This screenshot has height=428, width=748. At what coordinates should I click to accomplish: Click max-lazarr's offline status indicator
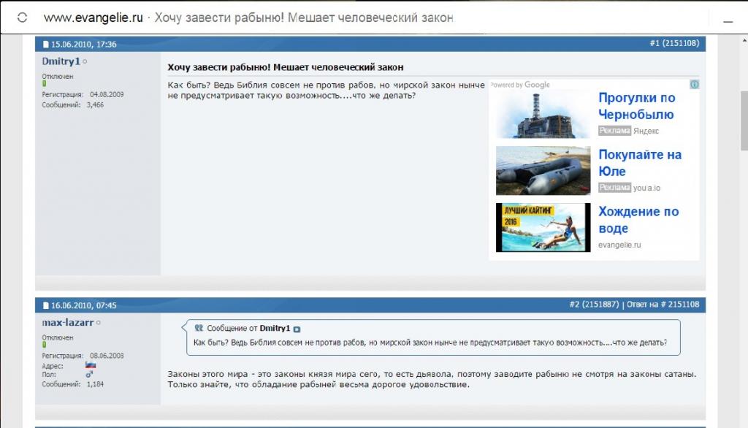99,323
